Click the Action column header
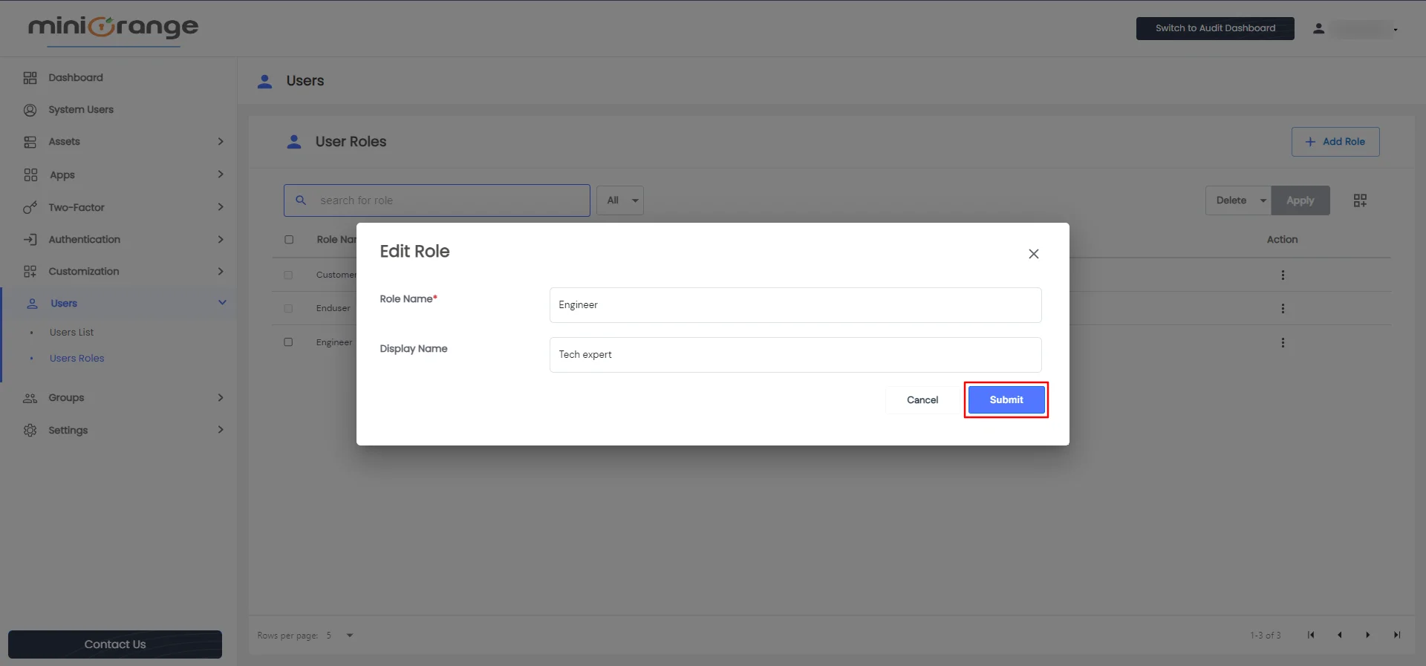This screenshot has height=666, width=1426. 1282,240
